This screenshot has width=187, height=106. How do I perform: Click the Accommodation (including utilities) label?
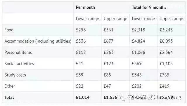[x=38, y=41]
